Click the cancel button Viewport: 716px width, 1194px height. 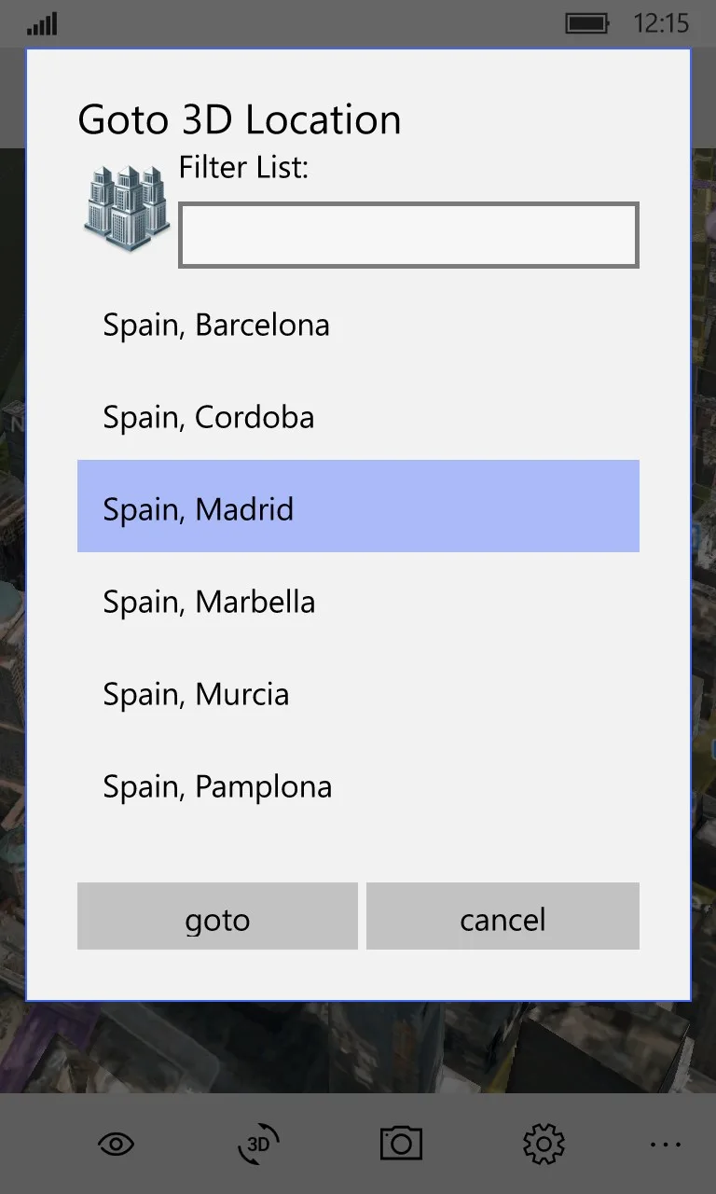pos(503,916)
